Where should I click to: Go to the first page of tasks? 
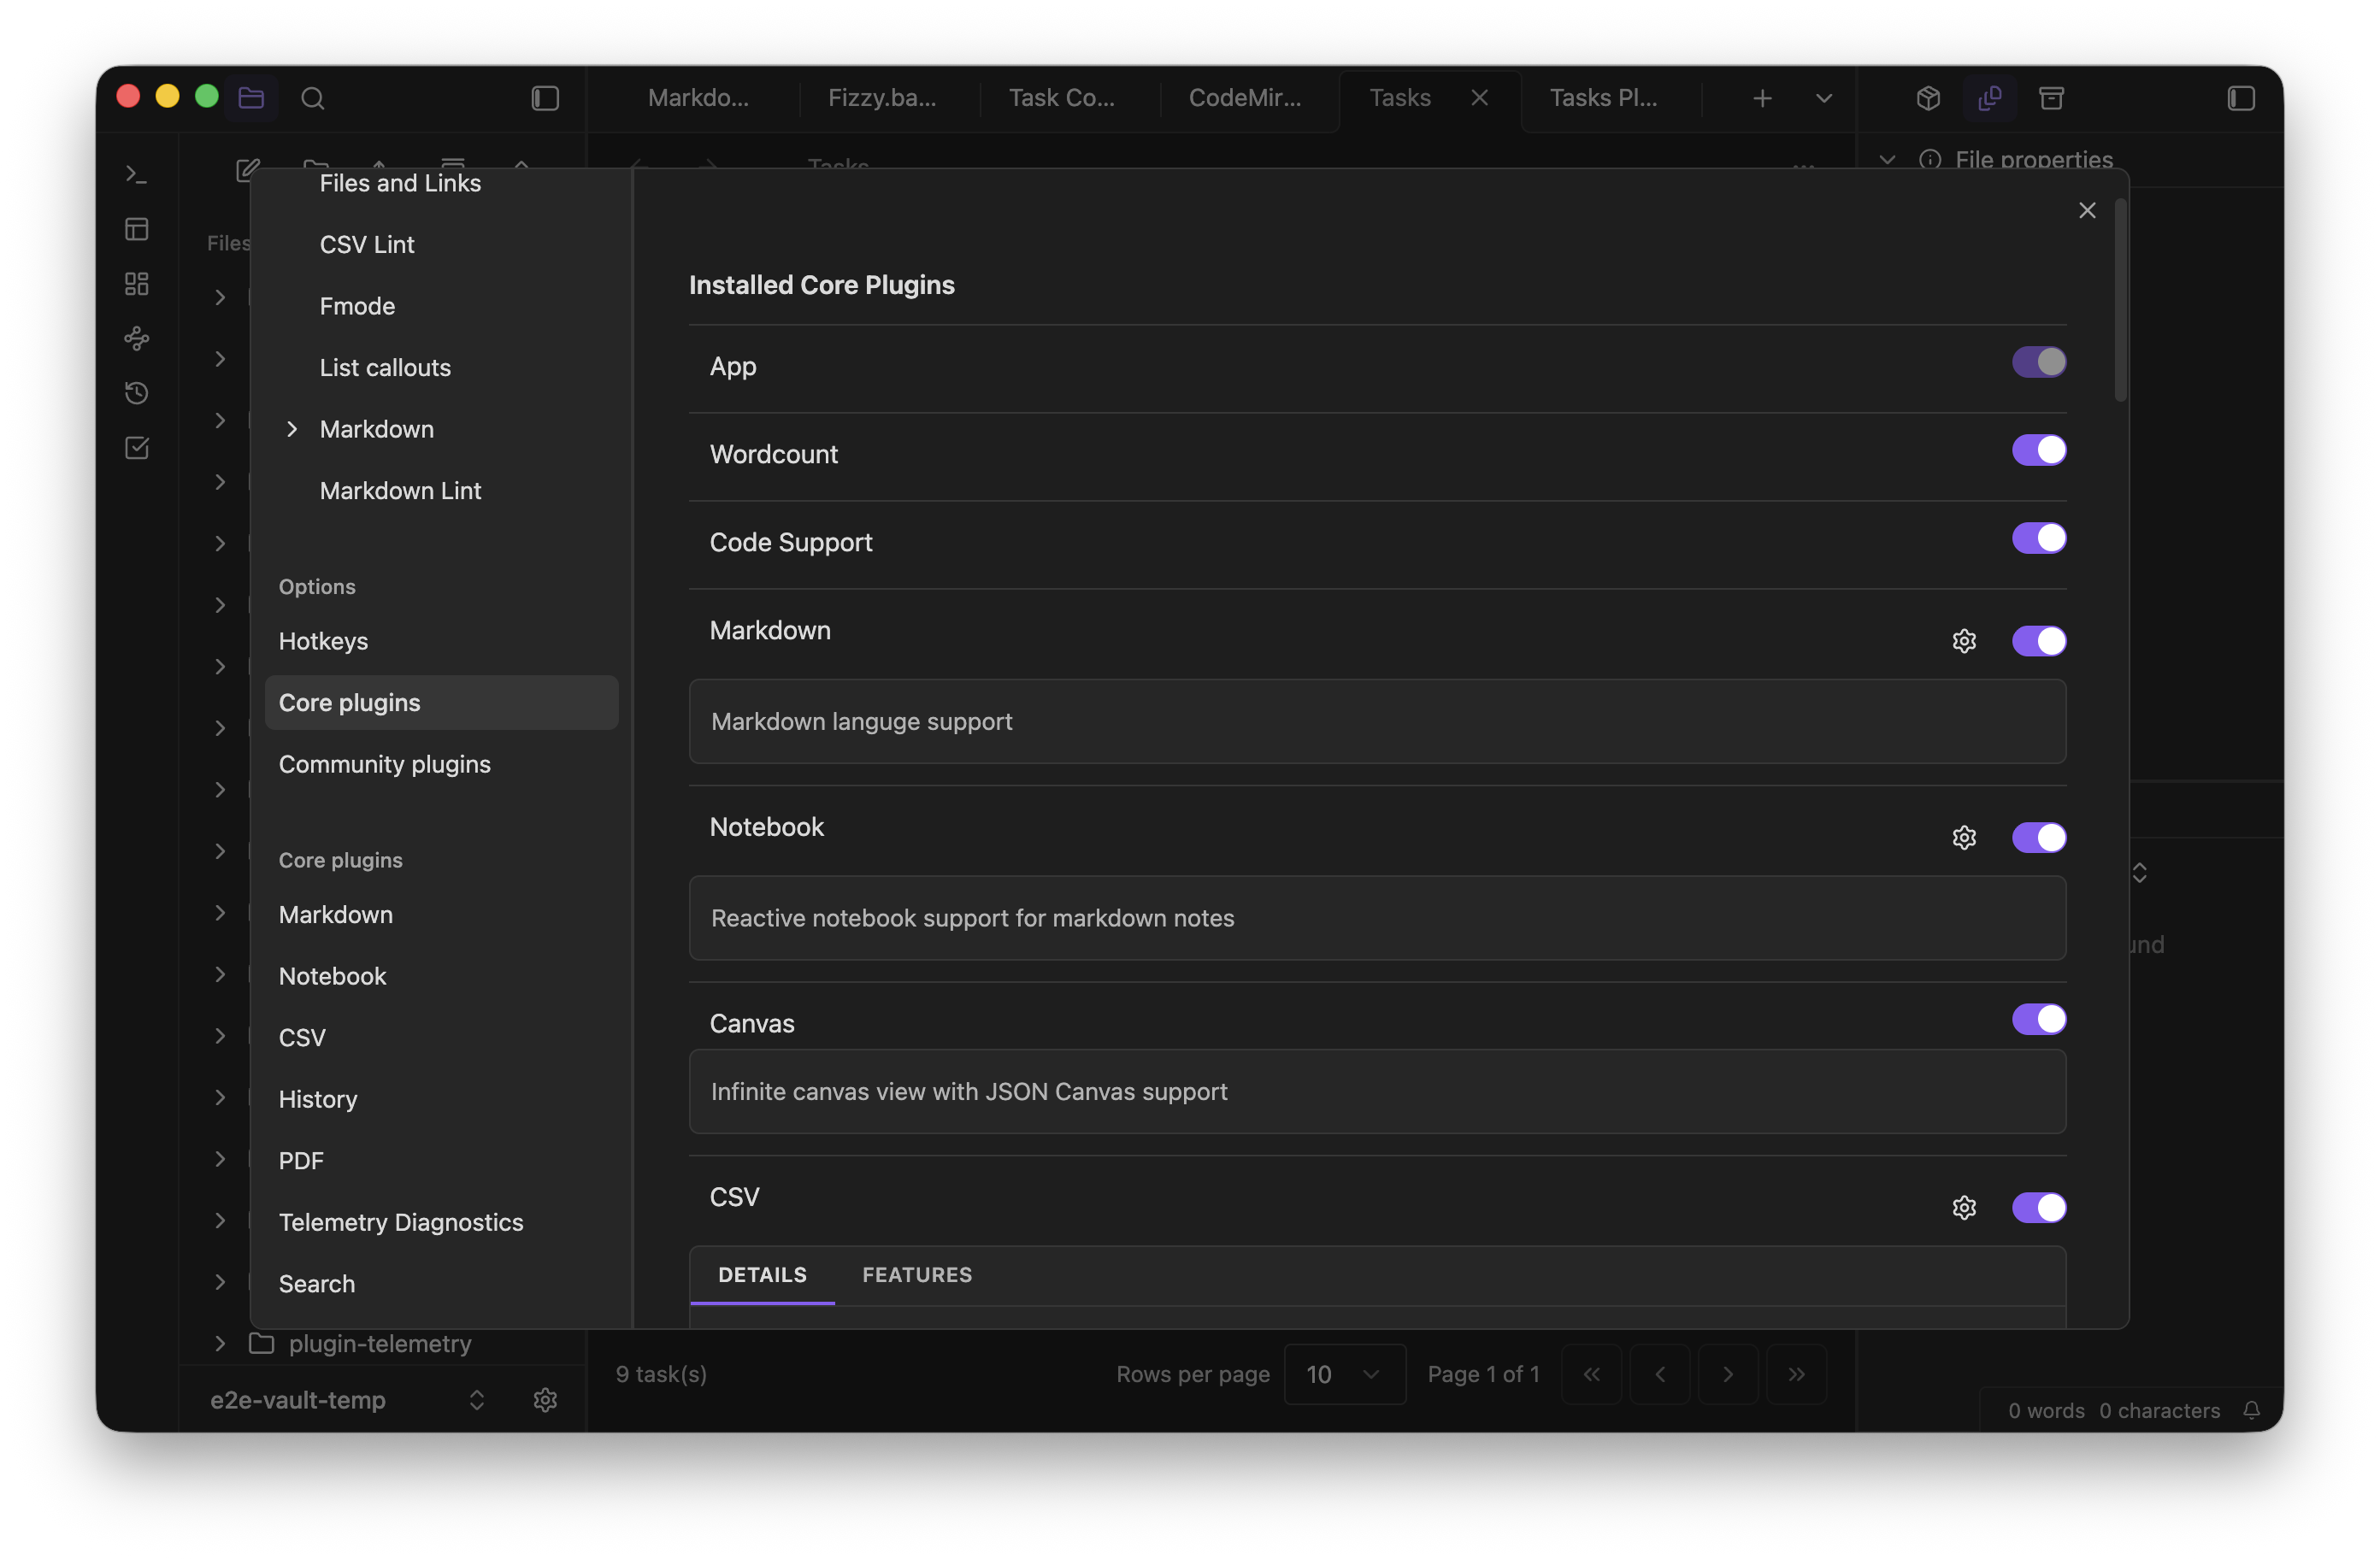(x=1591, y=1375)
